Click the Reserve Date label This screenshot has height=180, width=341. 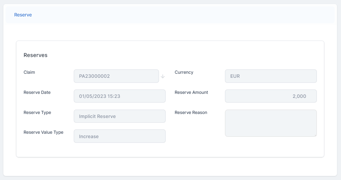[x=37, y=93]
